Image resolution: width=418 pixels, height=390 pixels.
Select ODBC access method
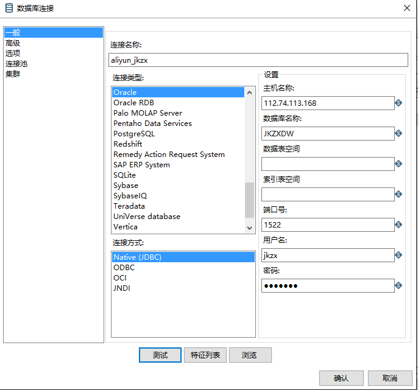(183, 268)
